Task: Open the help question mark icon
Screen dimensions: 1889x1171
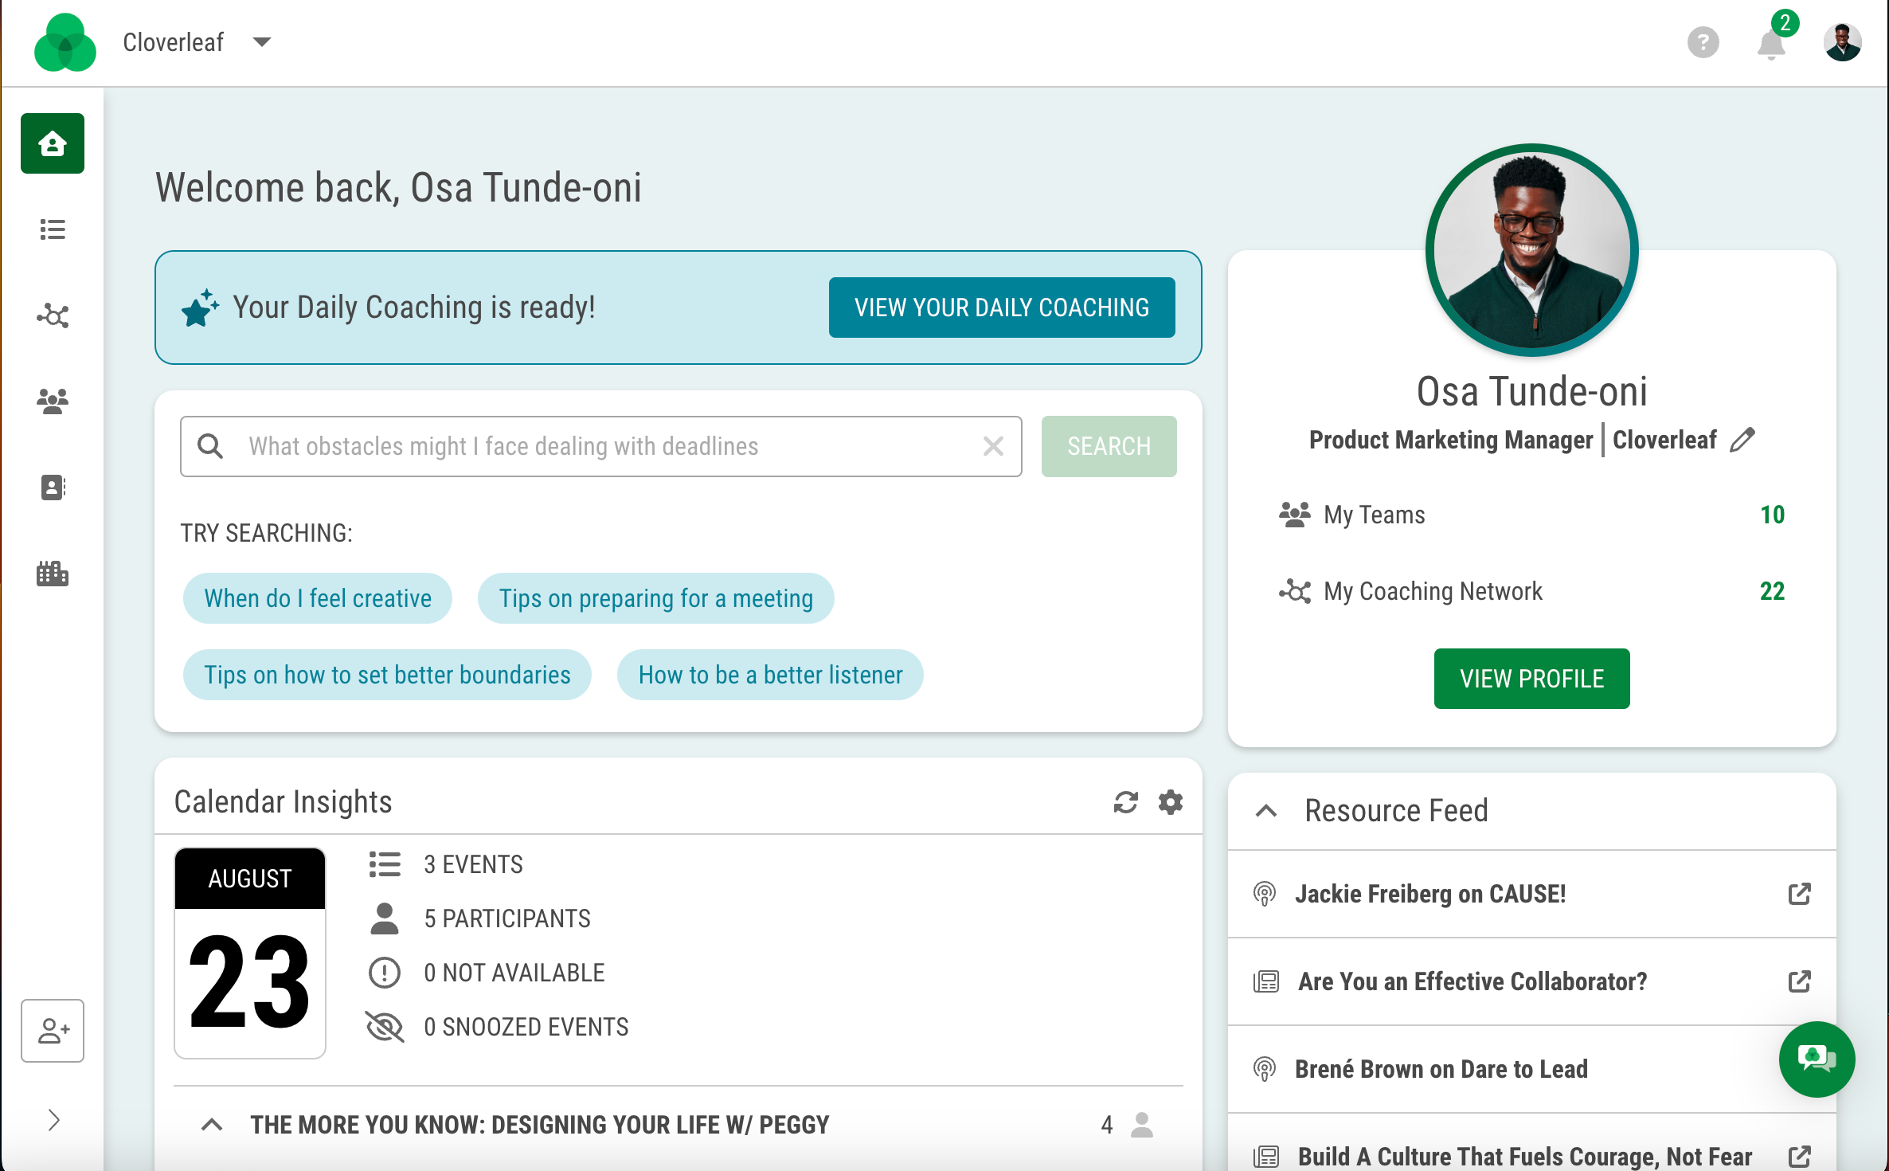Action: point(1703,42)
